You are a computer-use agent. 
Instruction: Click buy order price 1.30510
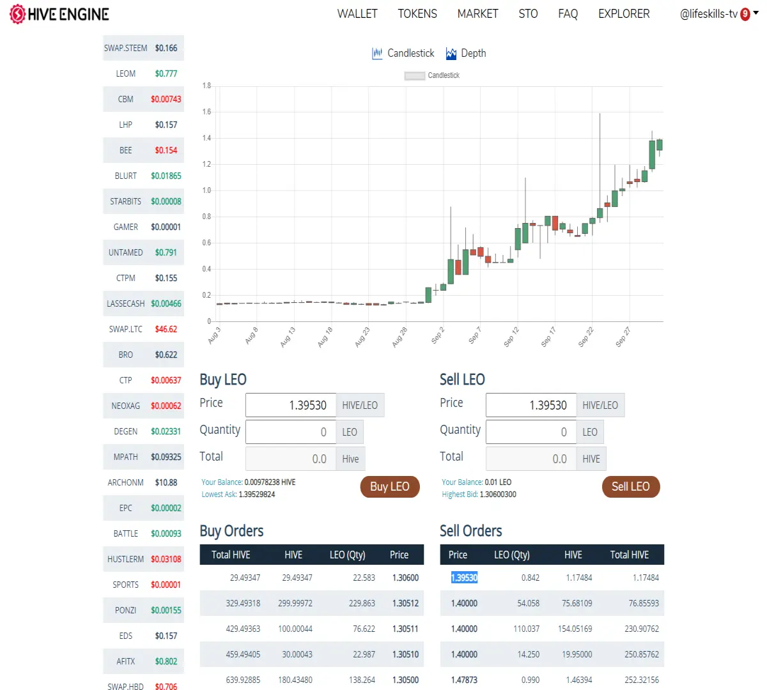tap(405, 654)
